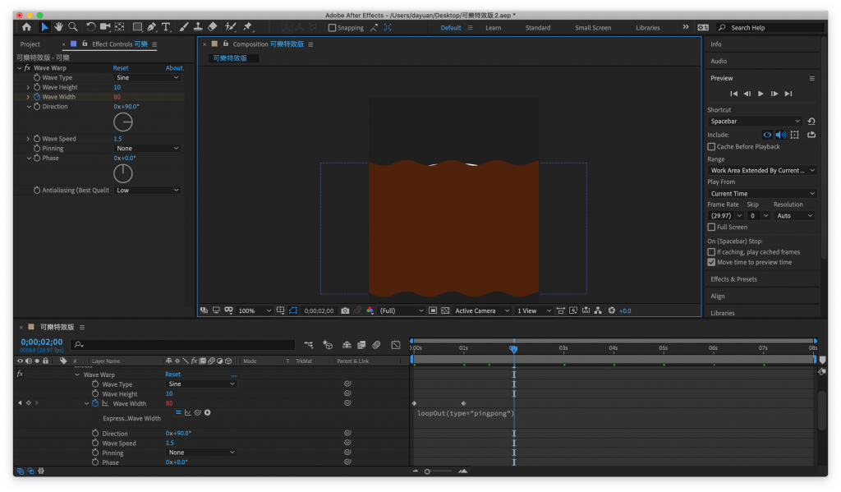Take a snapshot with the camera icon
This screenshot has width=841, height=492.
[x=345, y=310]
